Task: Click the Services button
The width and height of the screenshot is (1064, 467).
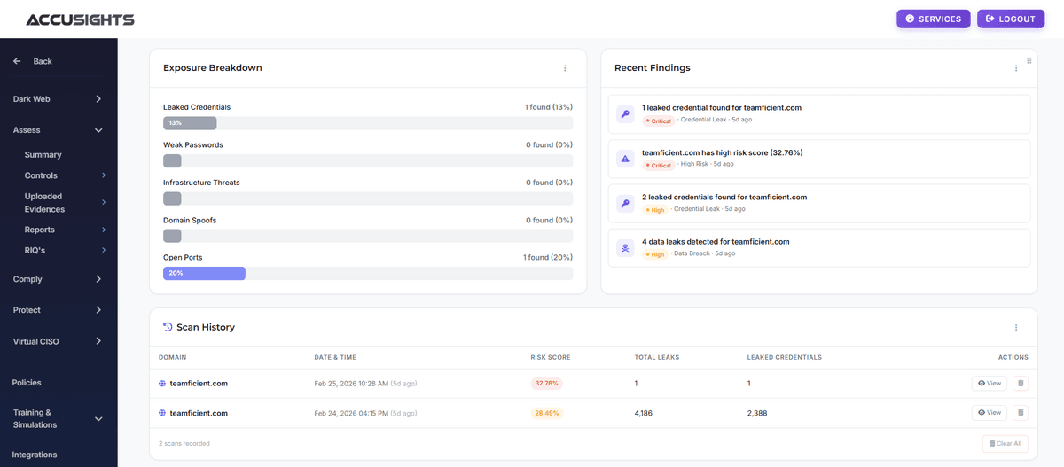Action: pyautogui.click(x=934, y=19)
